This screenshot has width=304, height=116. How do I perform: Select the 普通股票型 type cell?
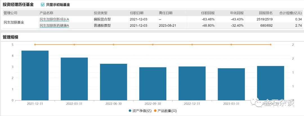(102, 26)
